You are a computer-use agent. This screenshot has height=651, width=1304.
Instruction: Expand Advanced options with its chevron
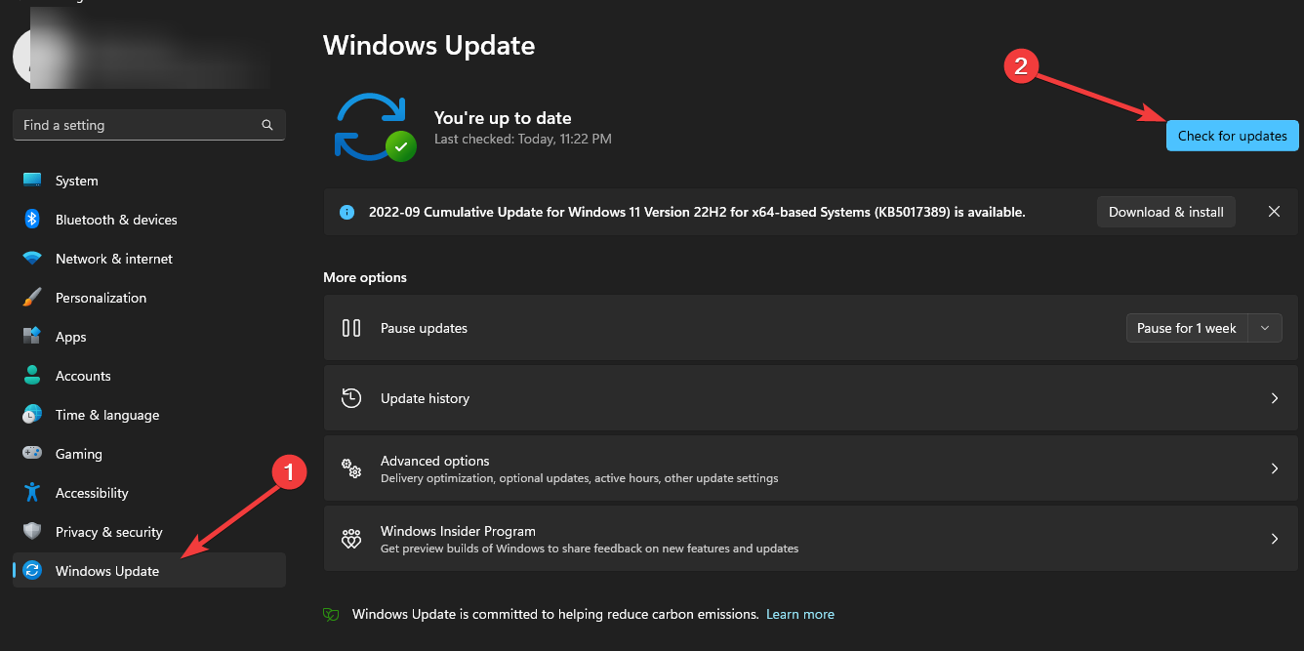tap(1274, 468)
